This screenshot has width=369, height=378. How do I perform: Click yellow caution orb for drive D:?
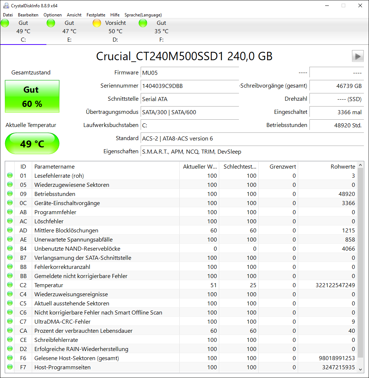coord(97,23)
